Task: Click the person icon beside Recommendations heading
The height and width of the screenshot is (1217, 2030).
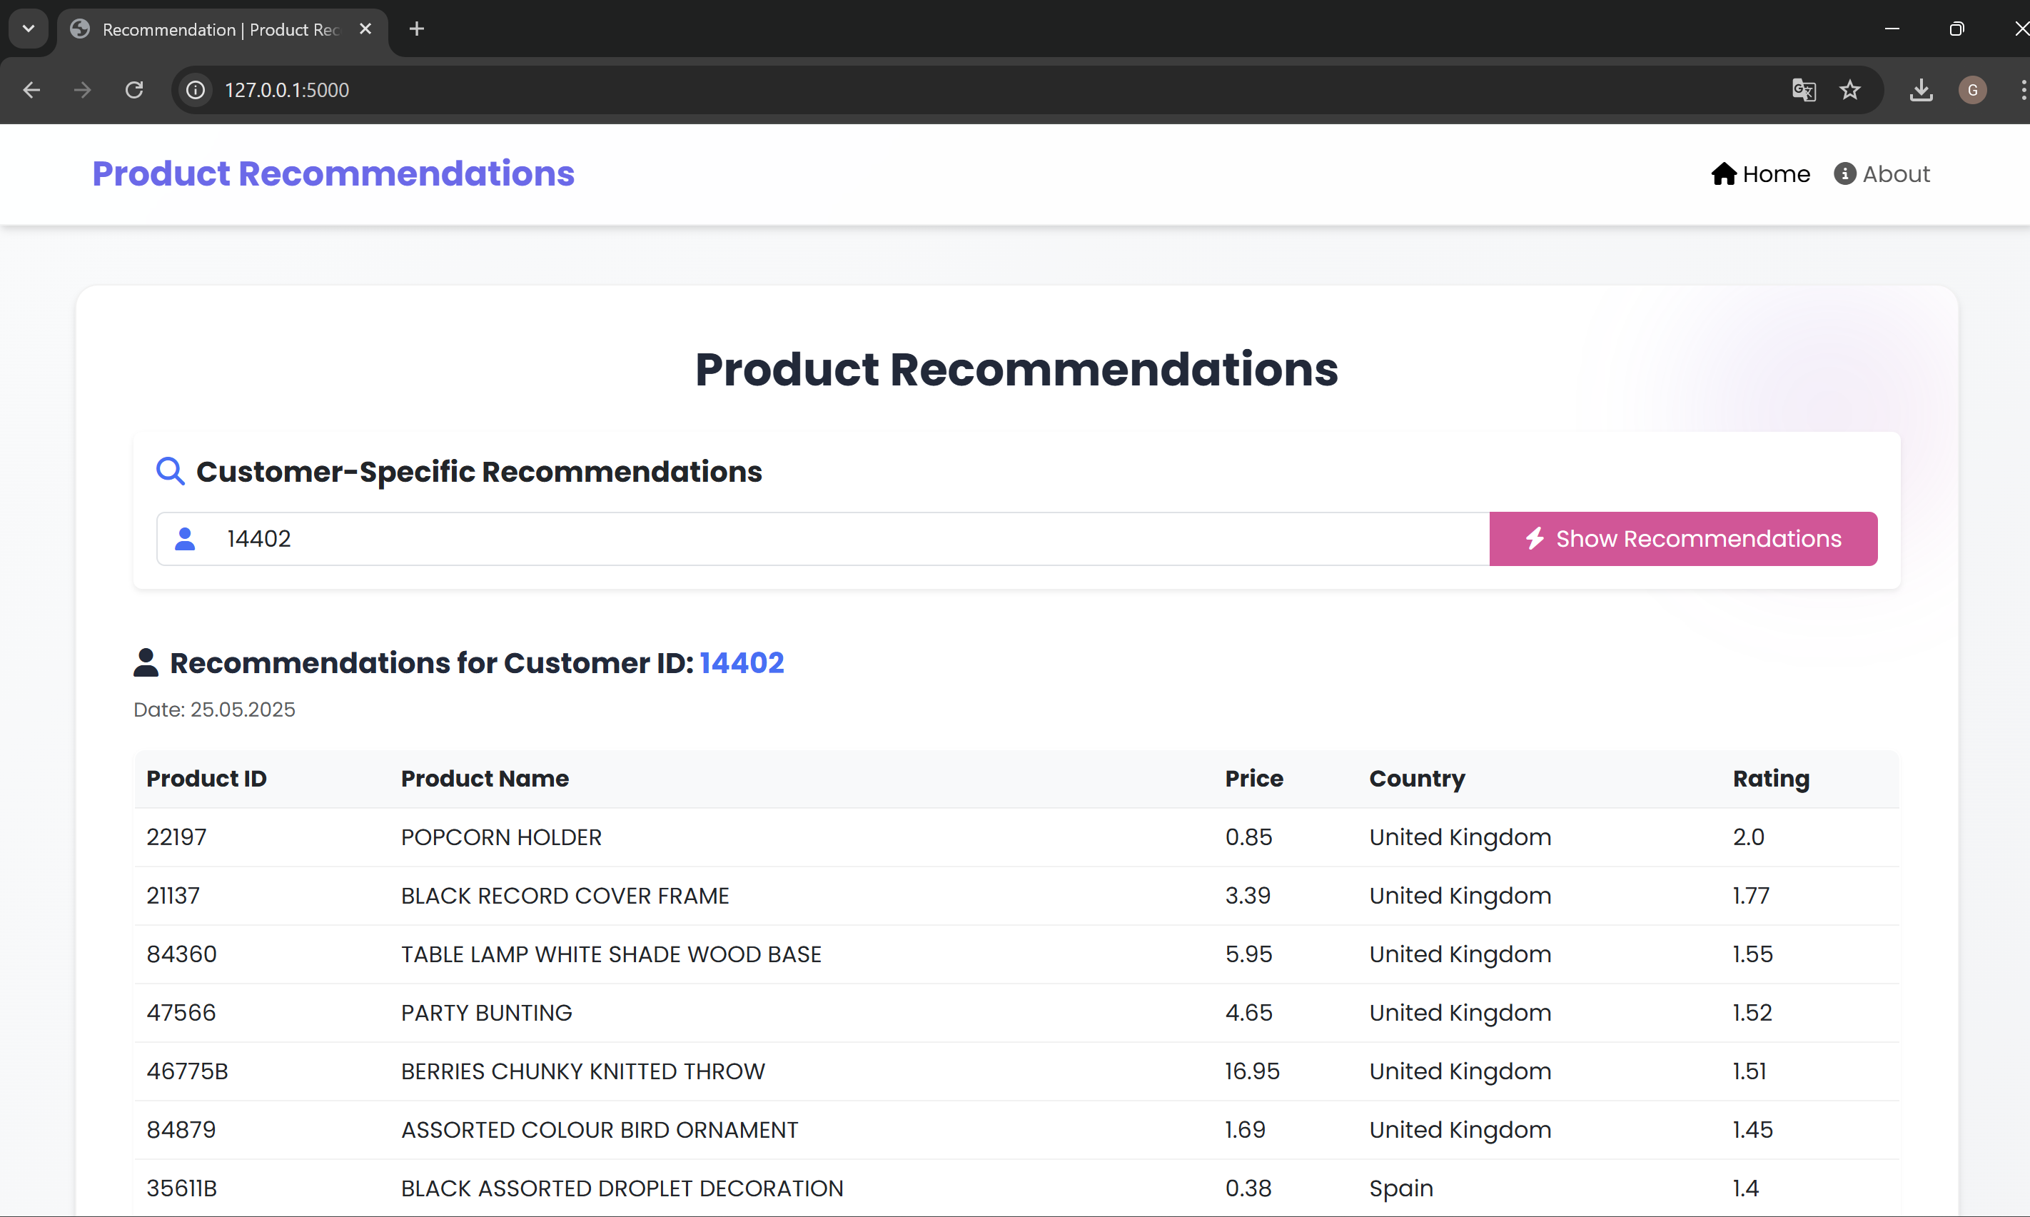Action: [x=146, y=662]
